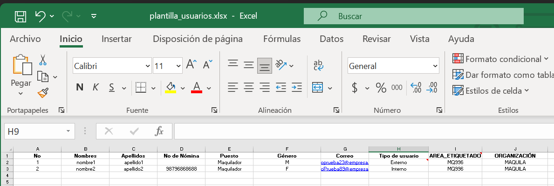
Task: Expand the copy options dropdown arrow
Action: click(x=55, y=77)
